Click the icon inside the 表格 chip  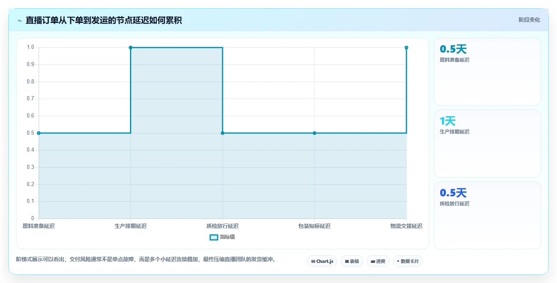coord(347,261)
